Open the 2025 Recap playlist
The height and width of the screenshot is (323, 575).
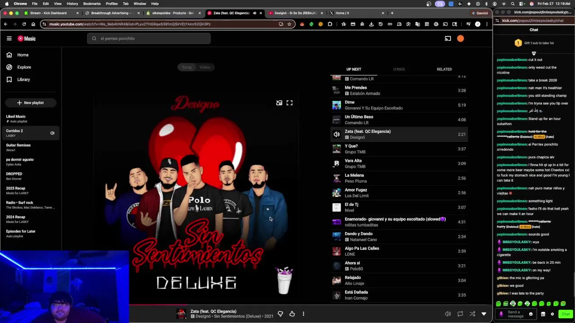tap(31, 190)
